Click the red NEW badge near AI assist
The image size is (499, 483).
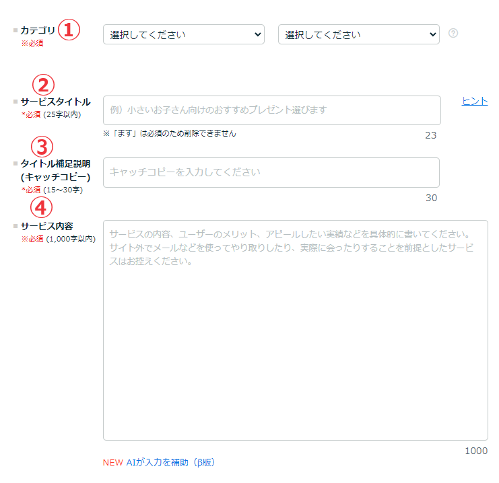coord(112,463)
